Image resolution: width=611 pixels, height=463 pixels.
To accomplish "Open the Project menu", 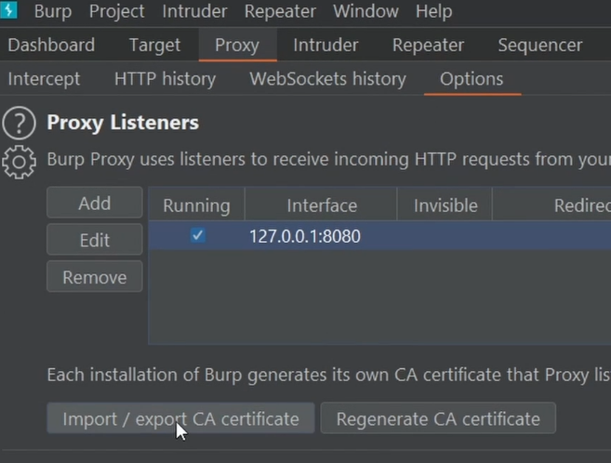I will click(117, 11).
